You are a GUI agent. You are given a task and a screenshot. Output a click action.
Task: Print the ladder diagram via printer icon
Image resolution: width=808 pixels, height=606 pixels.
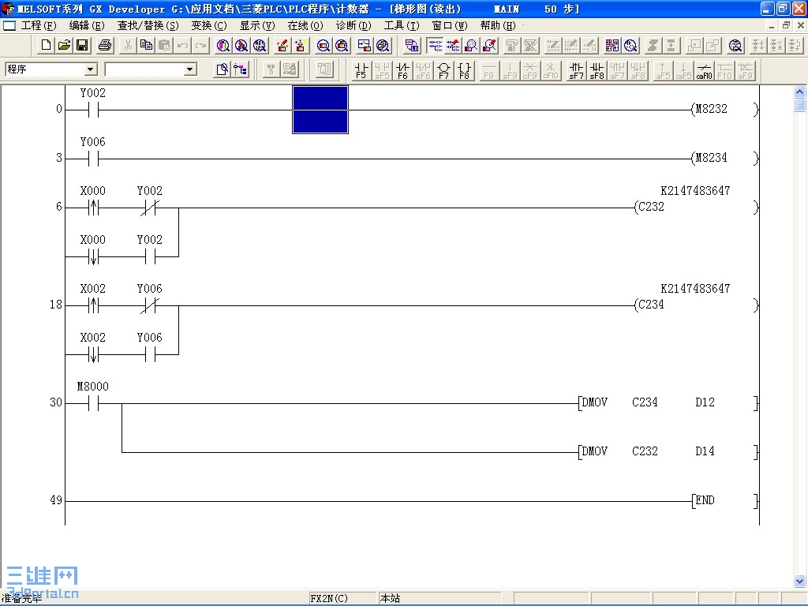click(x=105, y=45)
